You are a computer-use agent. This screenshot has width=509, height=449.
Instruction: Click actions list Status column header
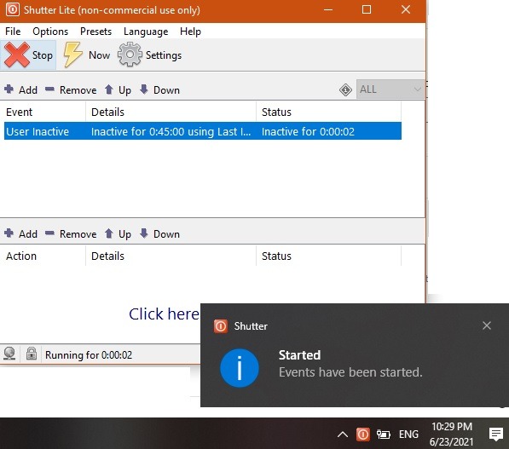(x=328, y=256)
